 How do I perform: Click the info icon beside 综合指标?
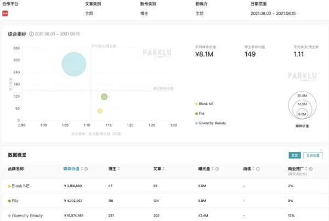coord(31,34)
